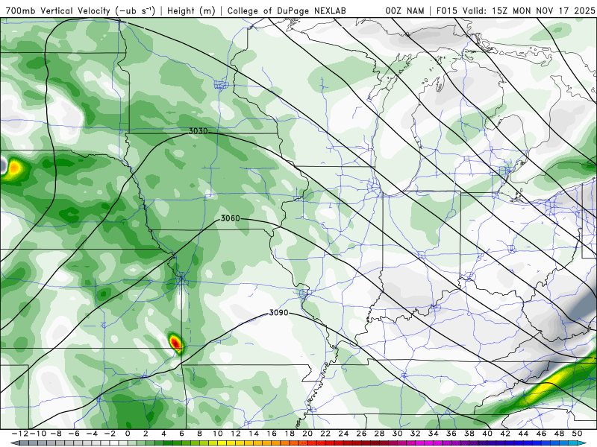Click the 24 value on the color scale

click(343, 434)
